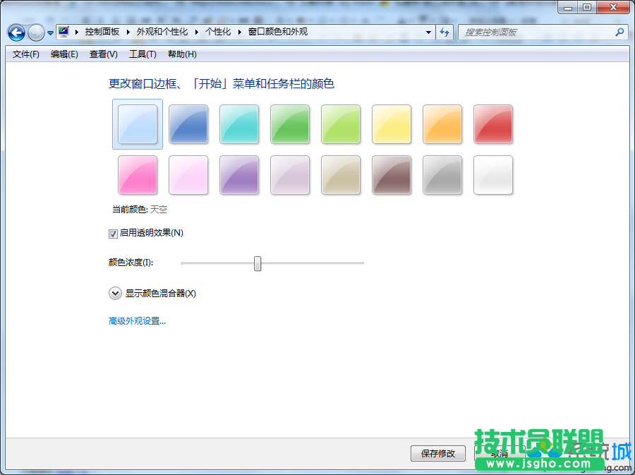Image resolution: width=635 pixels, height=475 pixels.
Task: Click the 颜色浓度 slider handle
Action: coord(258,263)
